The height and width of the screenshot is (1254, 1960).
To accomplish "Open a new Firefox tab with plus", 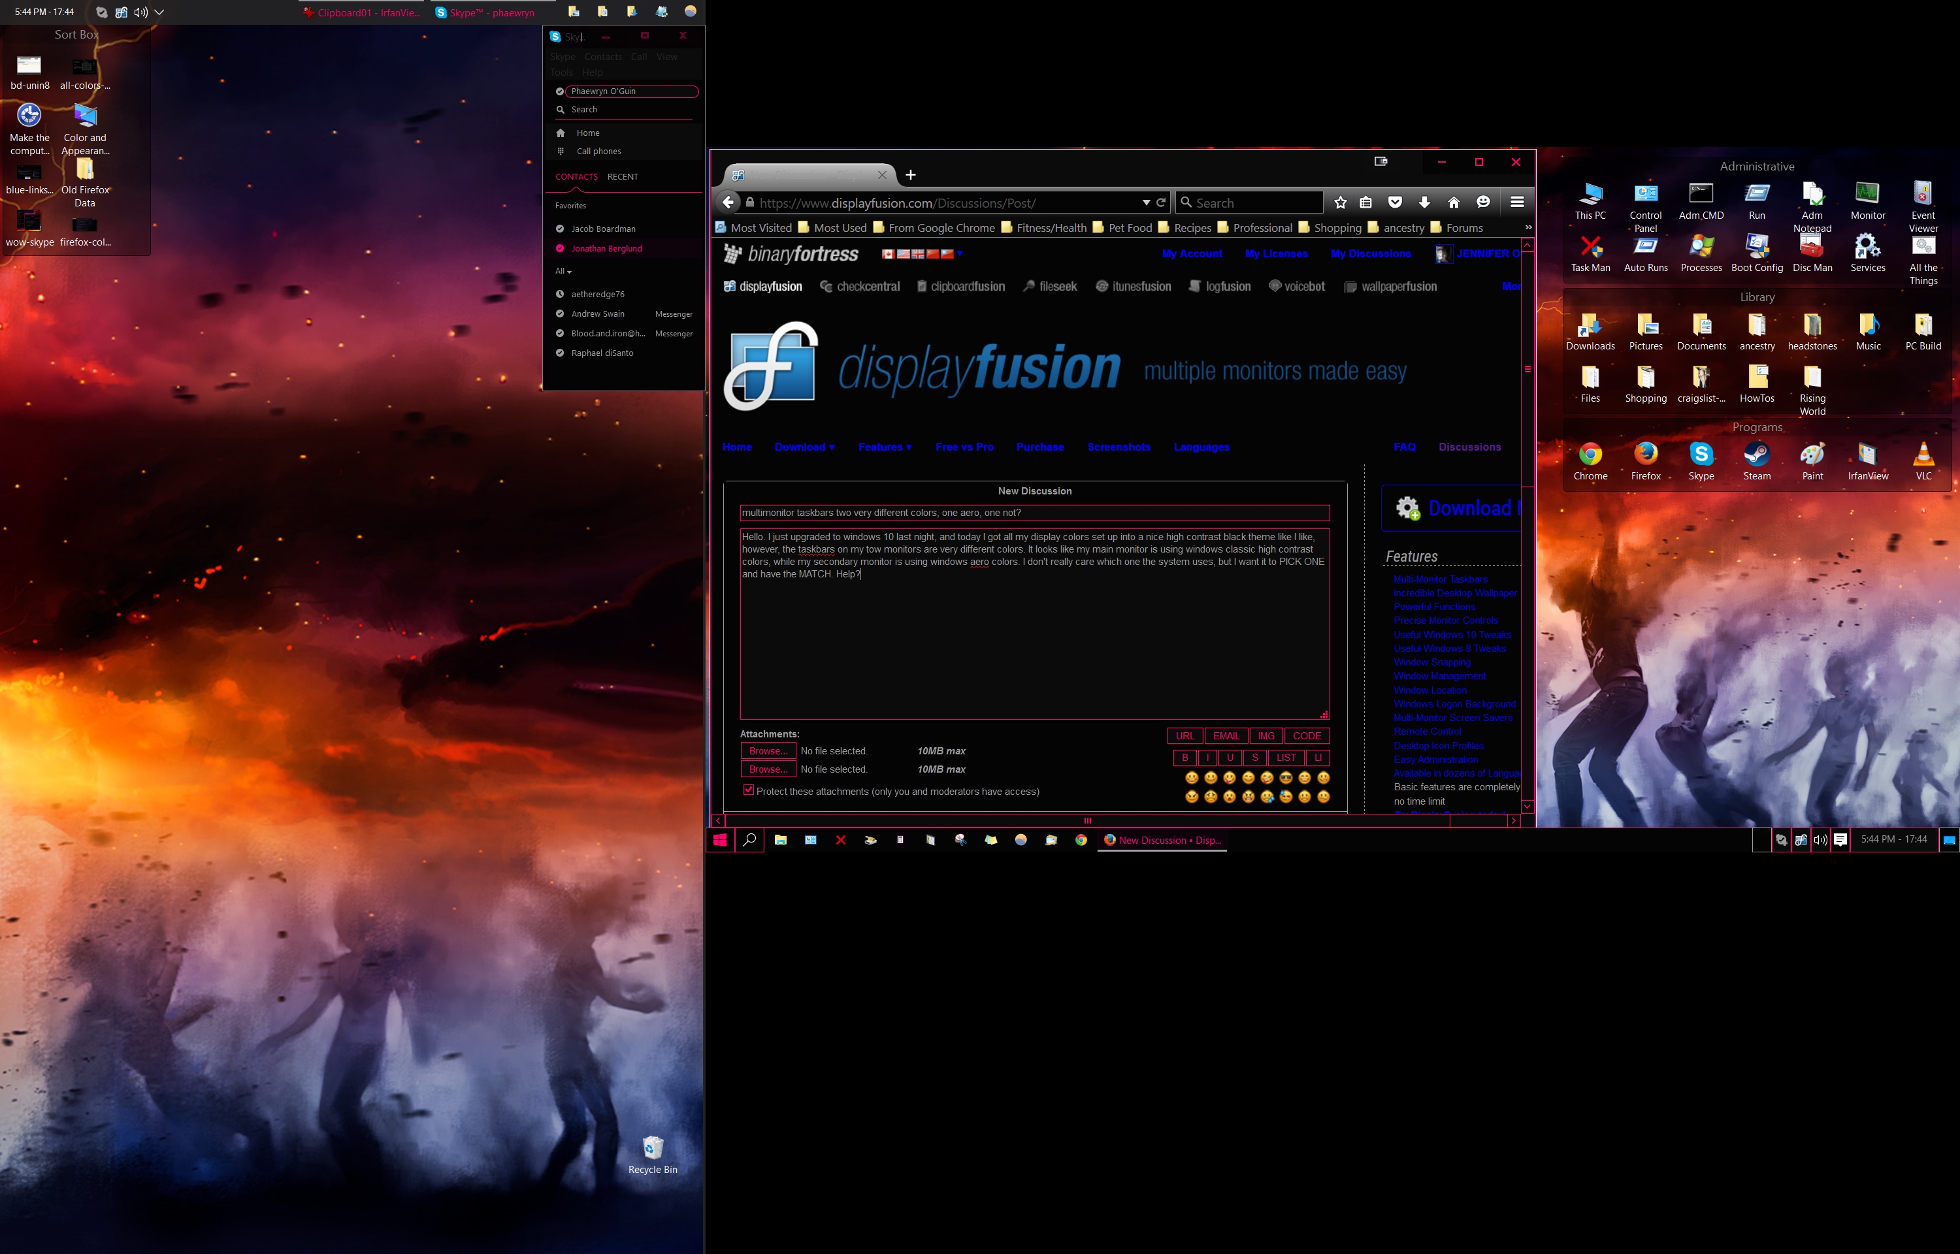I will [x=910, y=175].
